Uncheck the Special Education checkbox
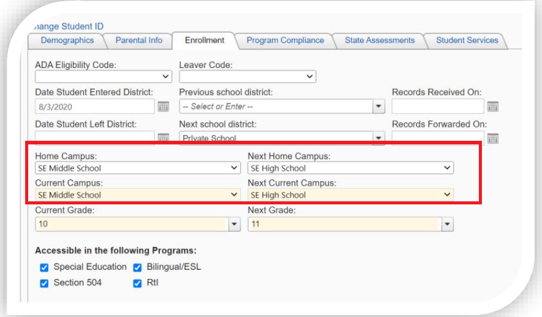The image size is (542, 317). click(44, 267)
